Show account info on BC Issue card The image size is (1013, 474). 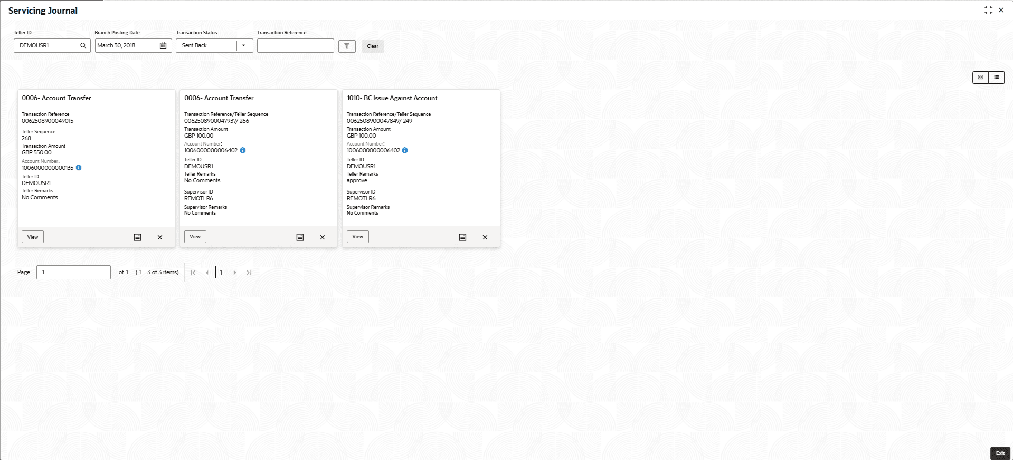coord(405,150)
